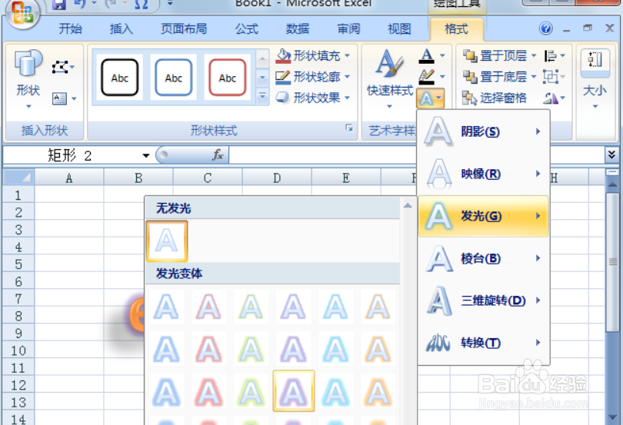Open 形状轮廓 shape outline
This screenshot has height=425, width=623.
click(313, 76)
